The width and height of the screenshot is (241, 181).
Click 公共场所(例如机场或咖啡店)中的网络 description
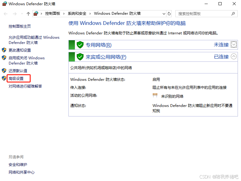(101, 68)
